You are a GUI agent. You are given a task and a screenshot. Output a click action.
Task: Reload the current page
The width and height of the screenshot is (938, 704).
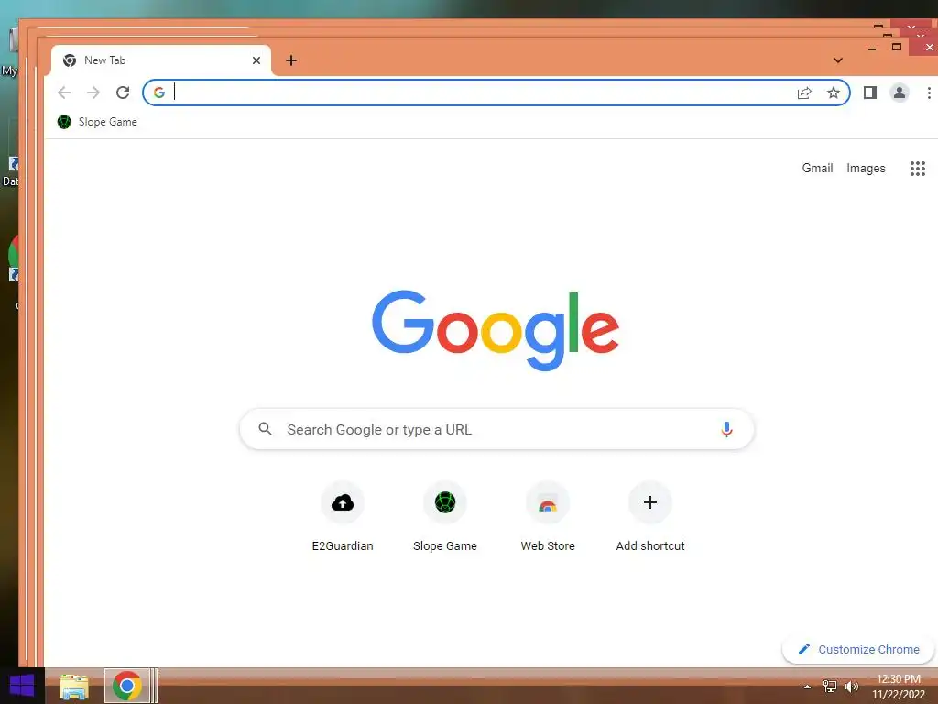tap(123, 93)
